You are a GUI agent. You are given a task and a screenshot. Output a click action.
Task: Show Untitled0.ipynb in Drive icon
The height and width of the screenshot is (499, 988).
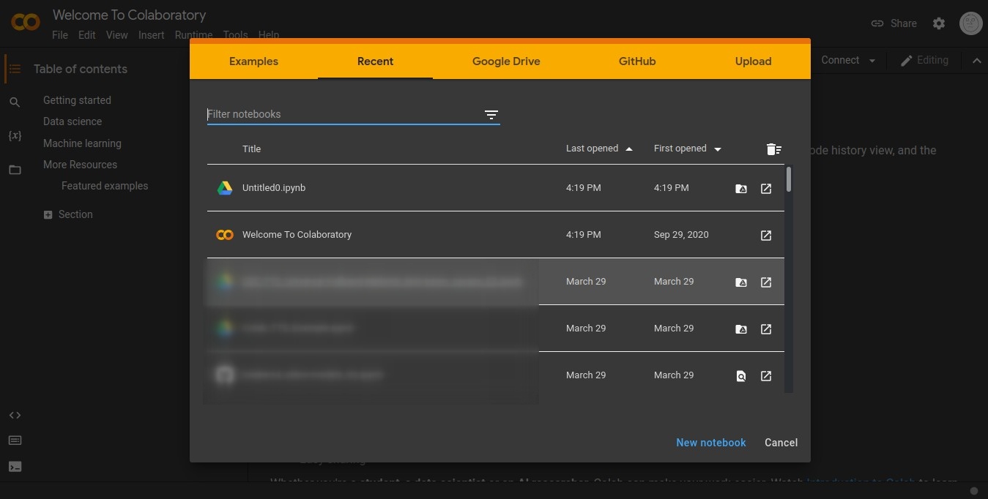click(741, 189)
